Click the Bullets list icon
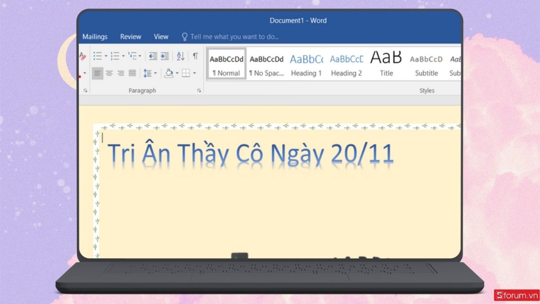Viewport: 540px width, 304px height. pyautogui.click(x=97, y=56)
